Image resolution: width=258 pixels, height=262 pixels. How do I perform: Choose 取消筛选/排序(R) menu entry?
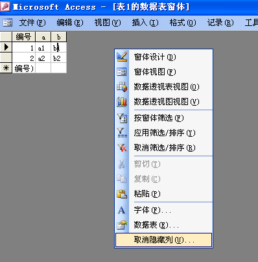tap(163, 148)
